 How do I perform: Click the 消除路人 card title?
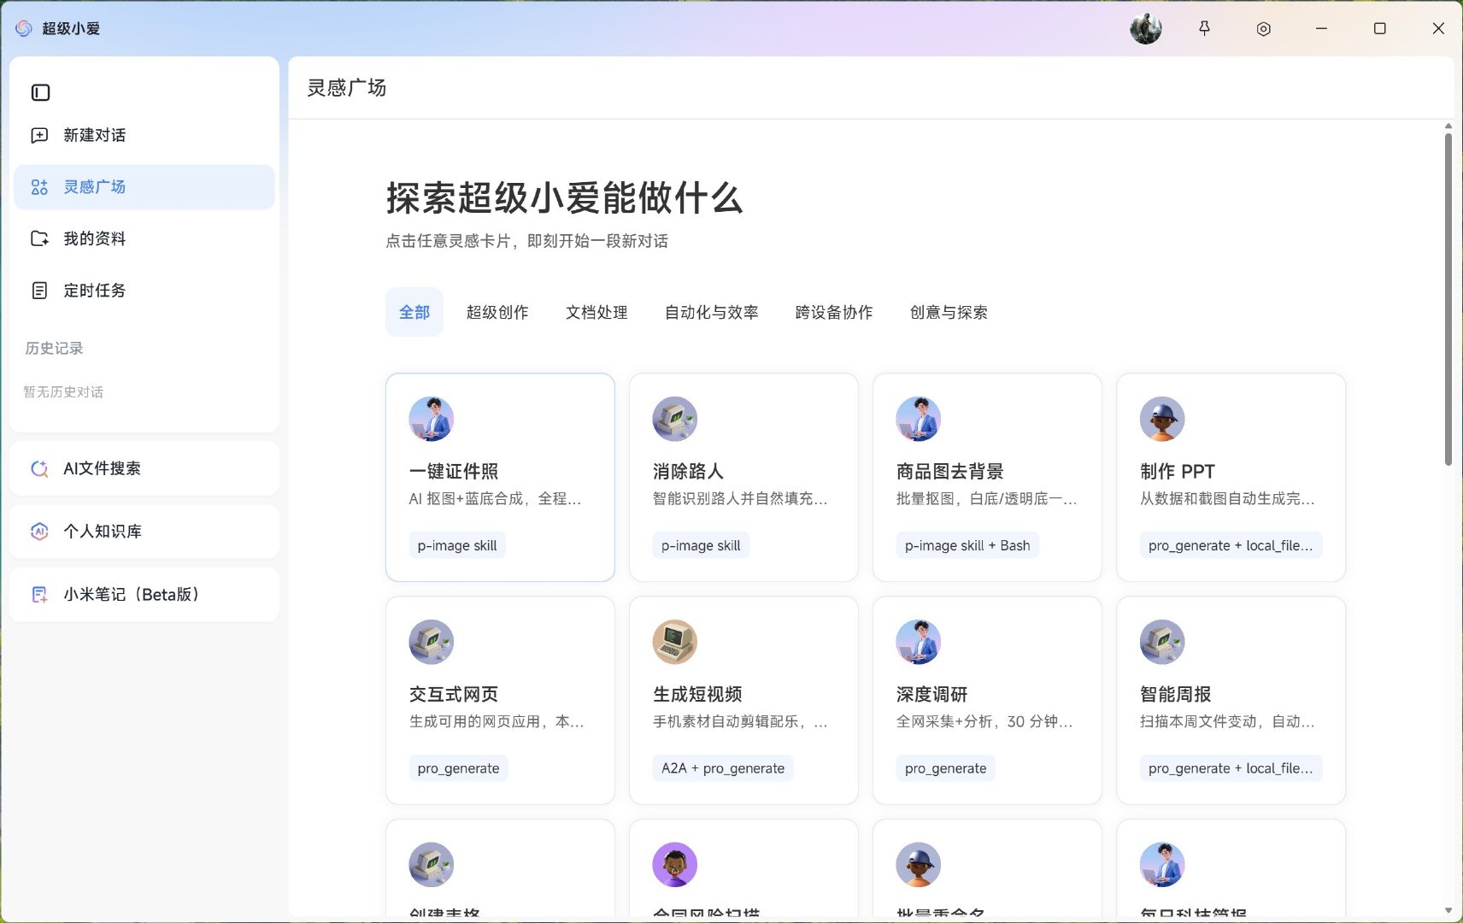688,472
